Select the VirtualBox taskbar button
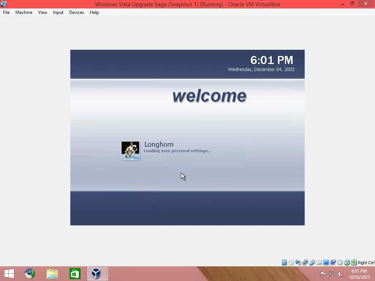The image size is (375, 281). point(97,274)
